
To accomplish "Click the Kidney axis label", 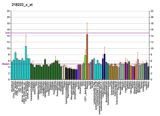I will (149, 84).
